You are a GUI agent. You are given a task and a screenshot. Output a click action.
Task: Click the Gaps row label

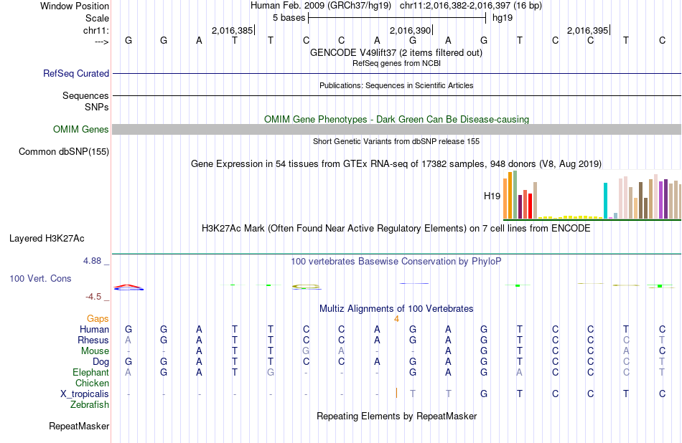click(x=98, y=319)
